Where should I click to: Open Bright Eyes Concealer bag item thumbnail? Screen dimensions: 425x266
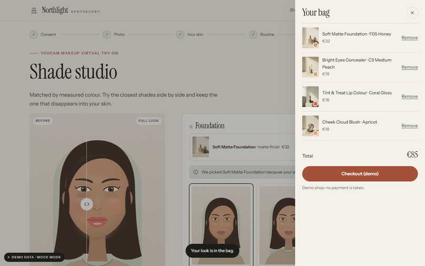click(311, 67)
